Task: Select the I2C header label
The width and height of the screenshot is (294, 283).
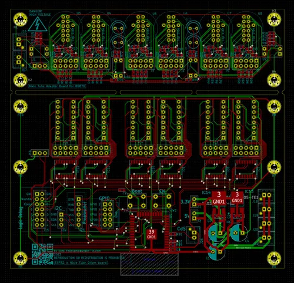Action: click(58, 208)
